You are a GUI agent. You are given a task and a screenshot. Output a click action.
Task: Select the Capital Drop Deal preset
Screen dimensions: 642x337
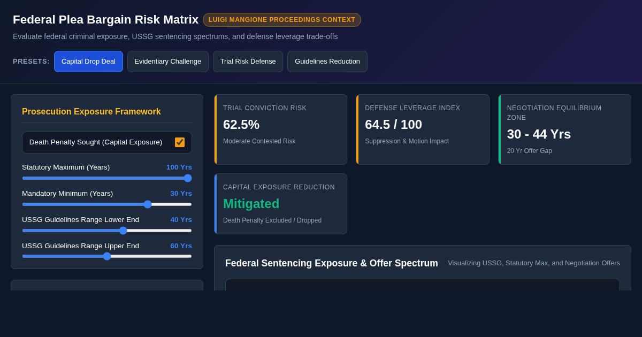[x=88, y=62]
